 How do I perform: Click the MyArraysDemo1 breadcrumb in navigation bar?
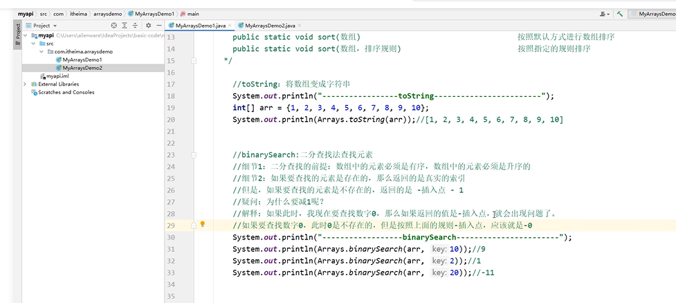151,14
